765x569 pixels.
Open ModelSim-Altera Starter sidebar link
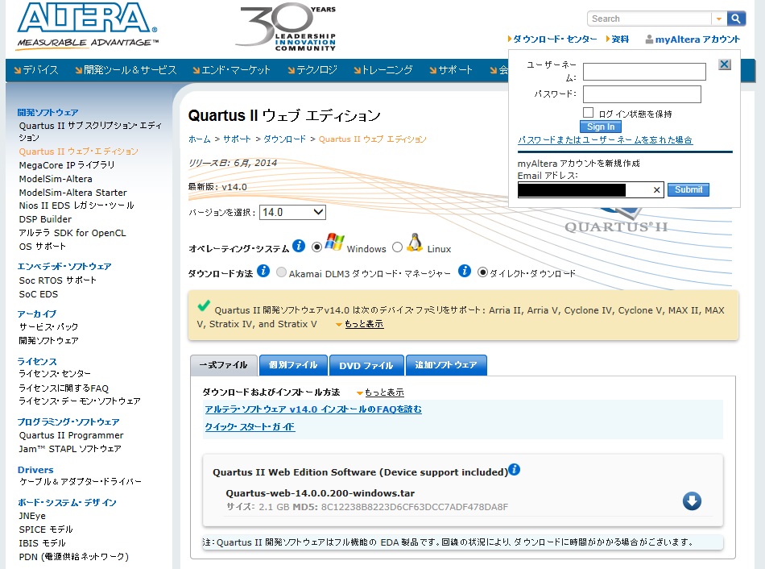(72, 193)
